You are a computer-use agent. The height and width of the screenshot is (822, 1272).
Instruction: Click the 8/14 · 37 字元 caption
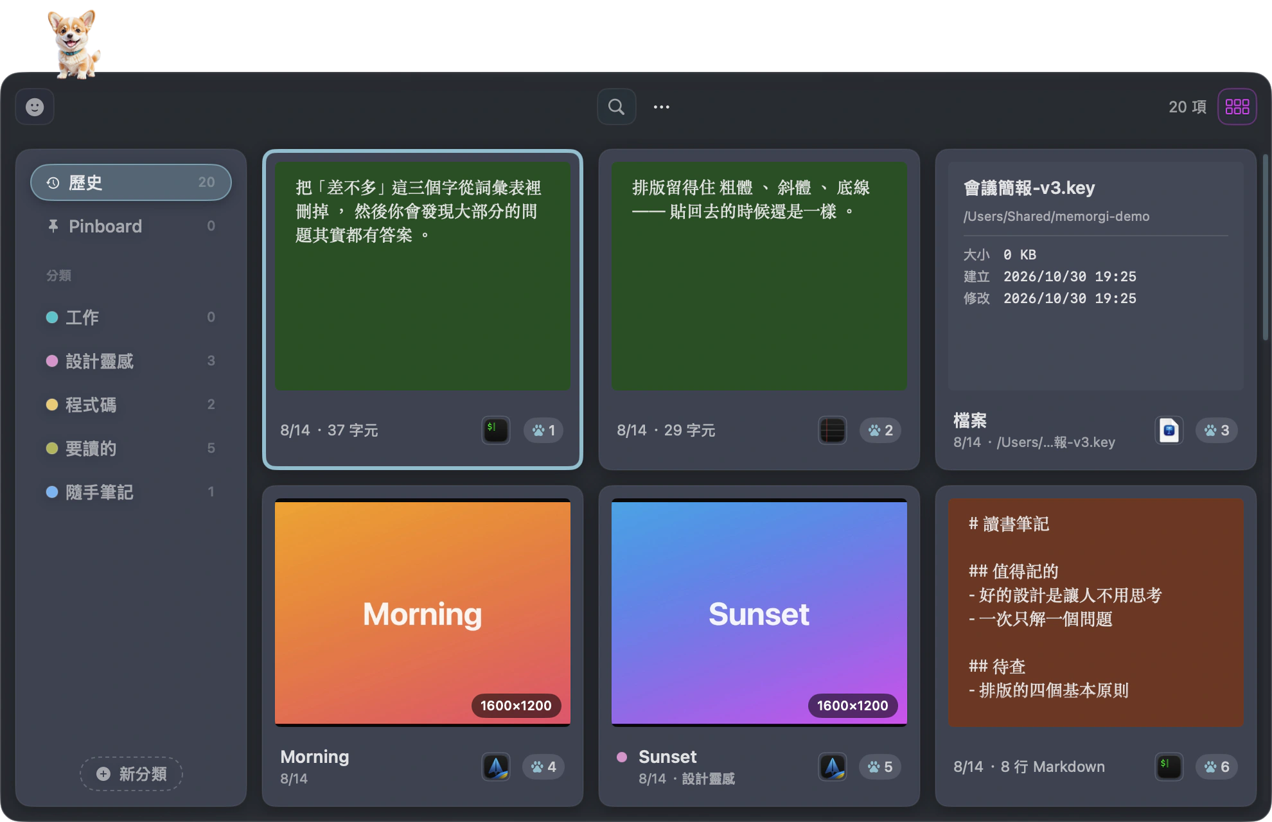pos(329,430)
